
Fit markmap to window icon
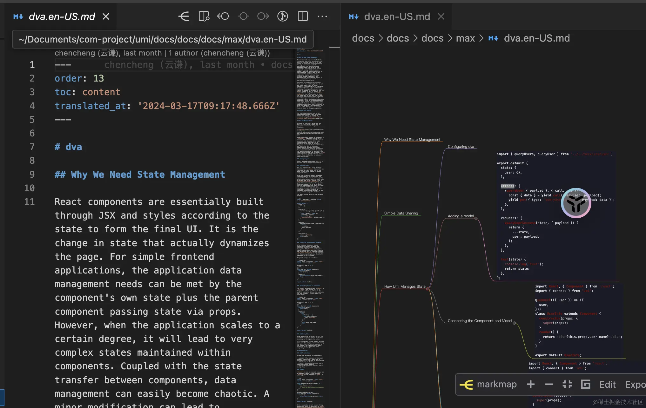[x=567, y=385]
